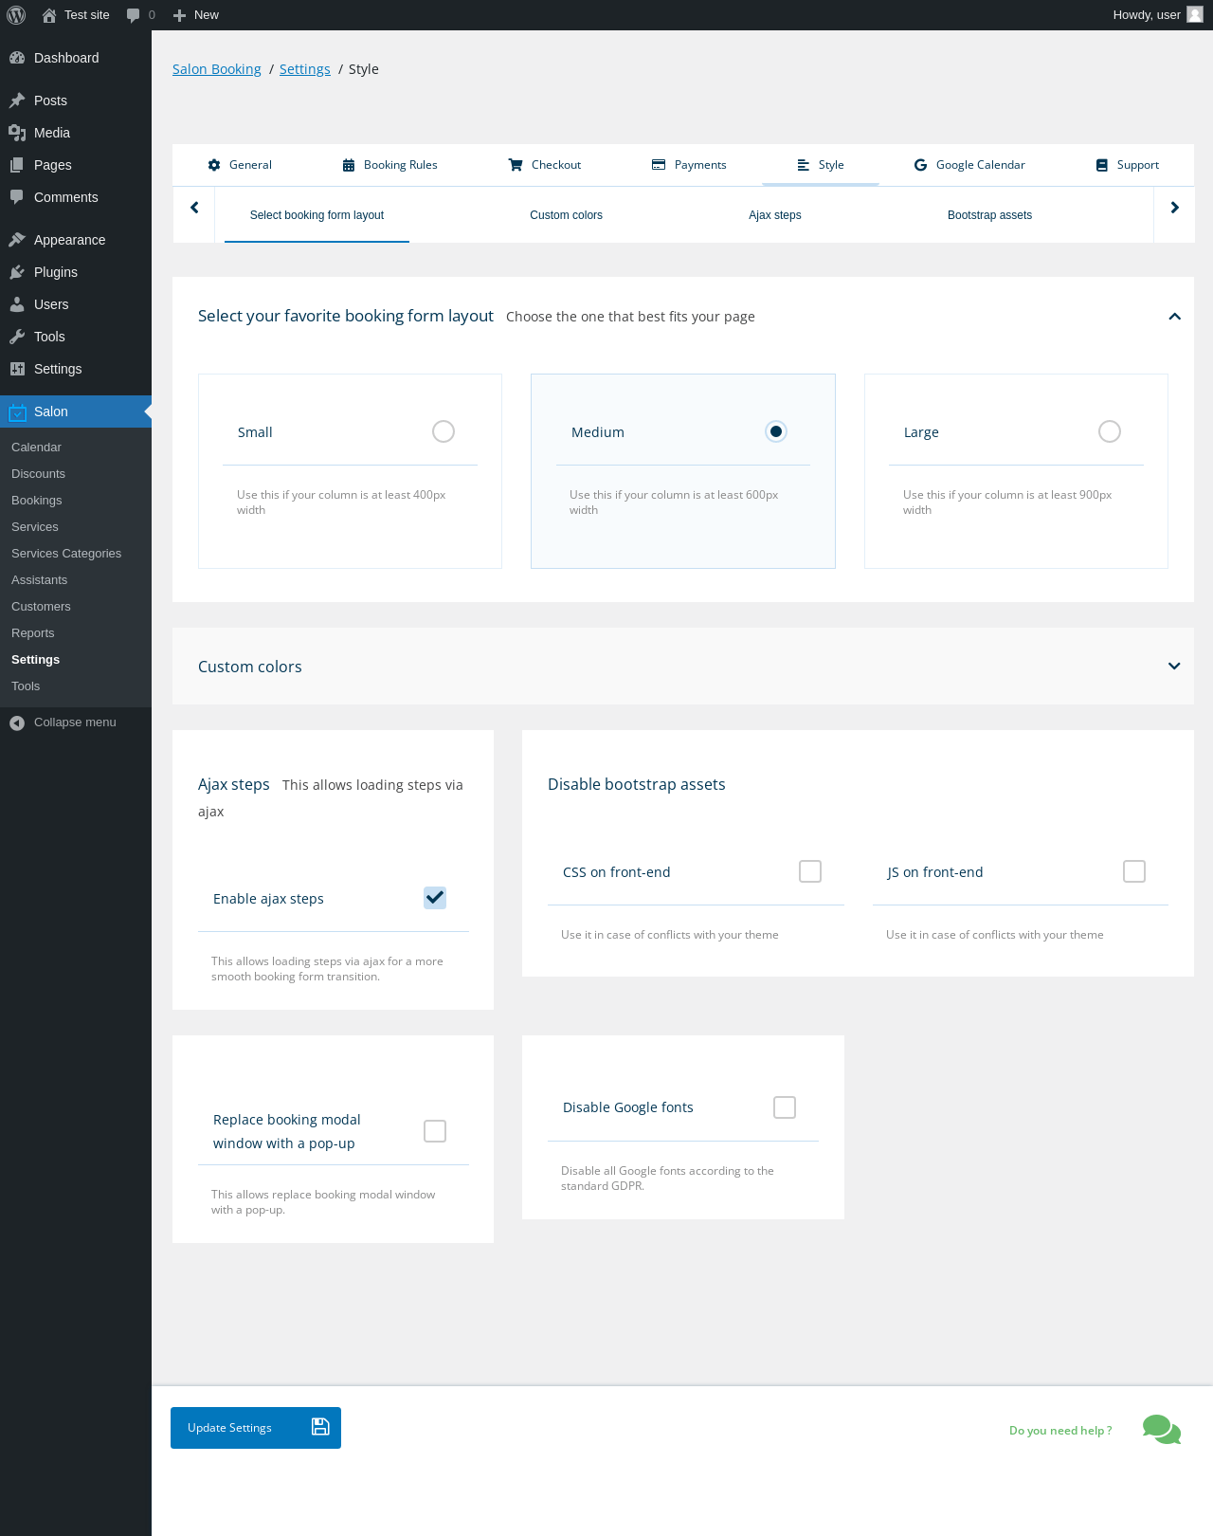1213x1536 pixels.
Task: Click the Comments speech bubble sidebar icon
Action: click(x=17, y=197)
